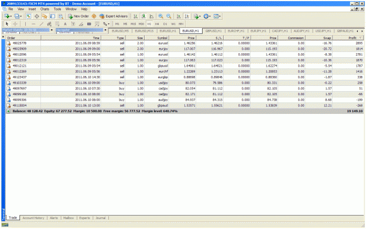
Task: Toggle the Navigator folder-star icon
Action: coord(45,16)
